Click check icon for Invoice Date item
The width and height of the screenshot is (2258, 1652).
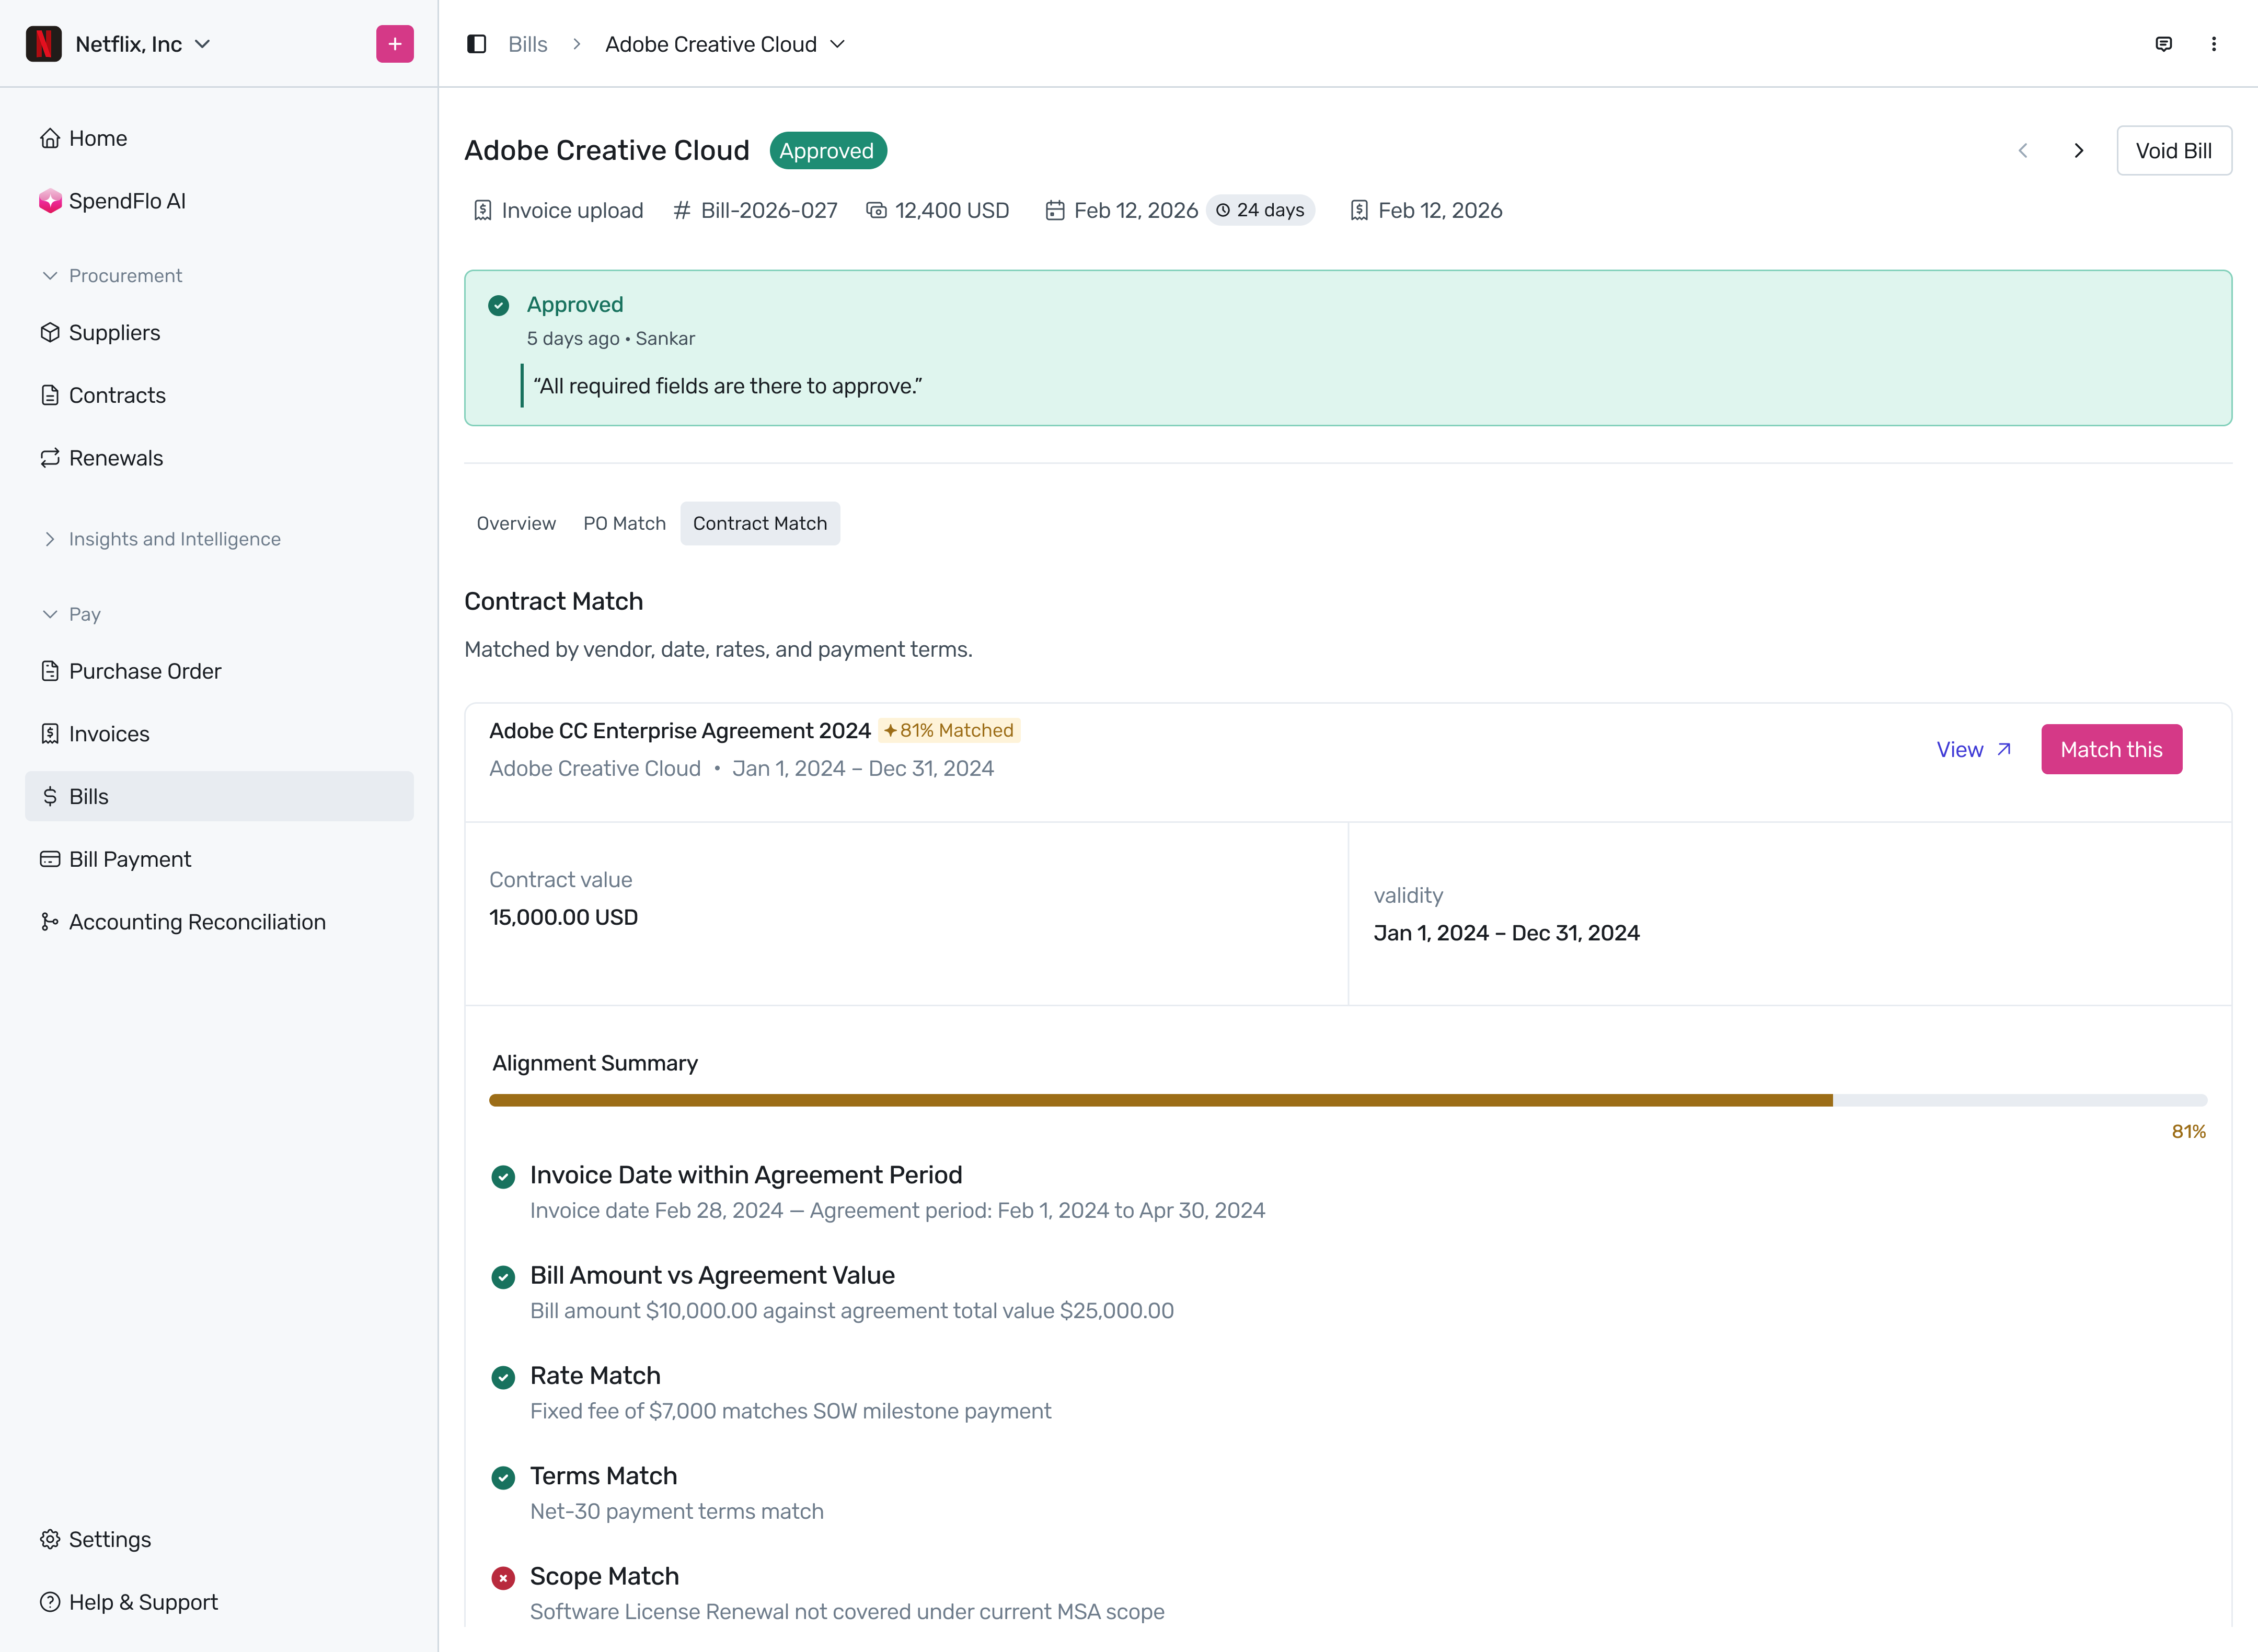coord(503,1177)
